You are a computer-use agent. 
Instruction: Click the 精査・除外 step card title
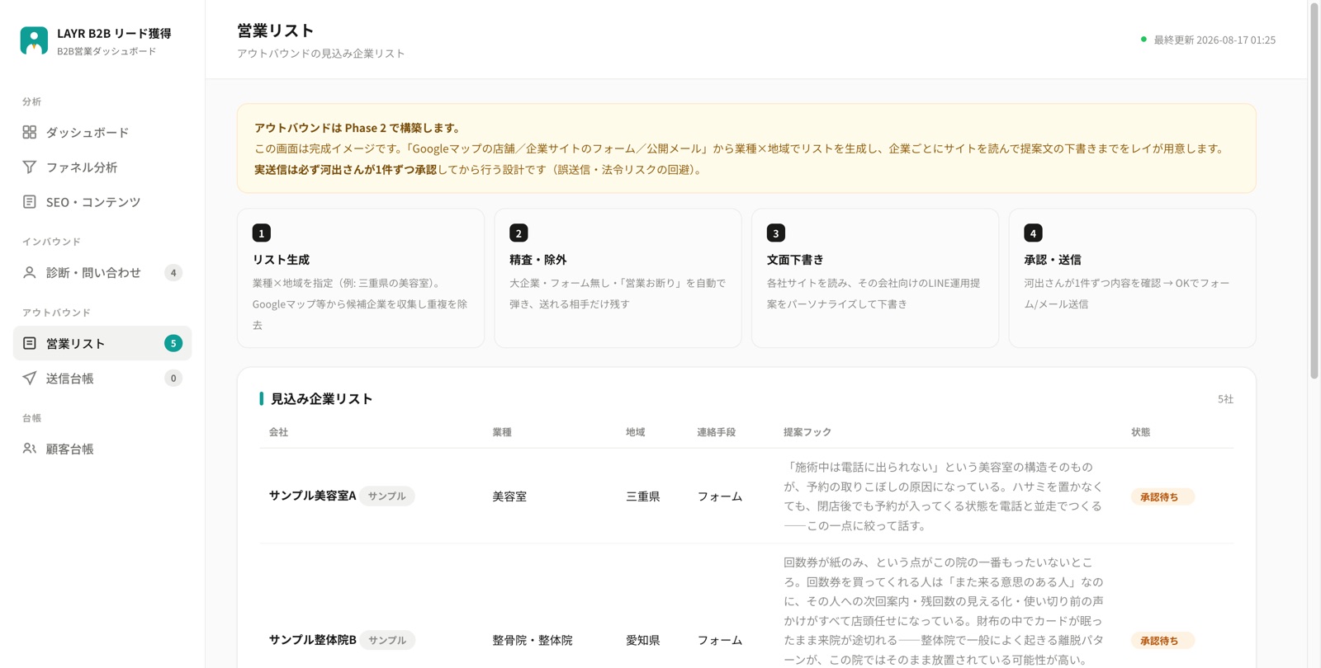click(538, 259)
